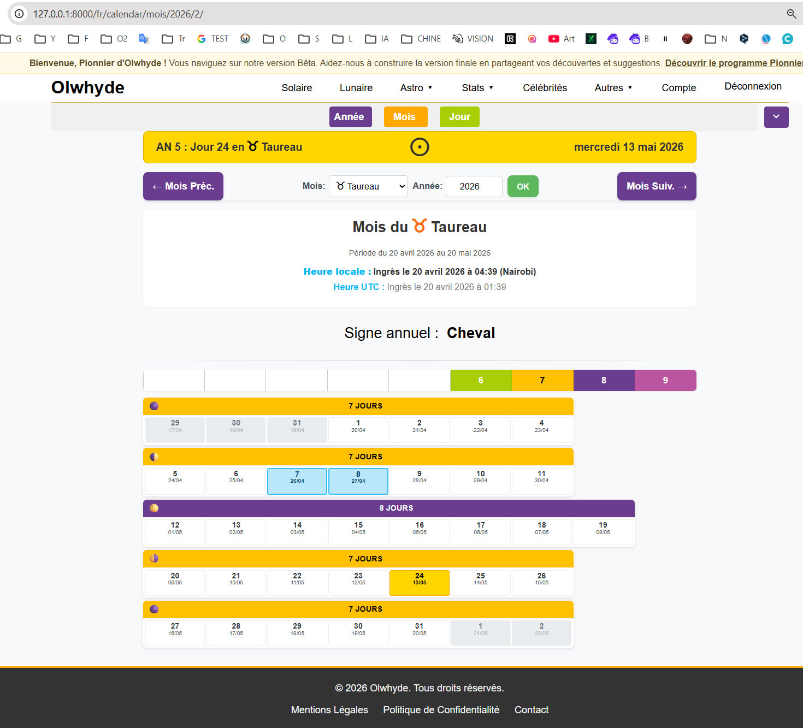Select pink column header 9

[665, 380]
